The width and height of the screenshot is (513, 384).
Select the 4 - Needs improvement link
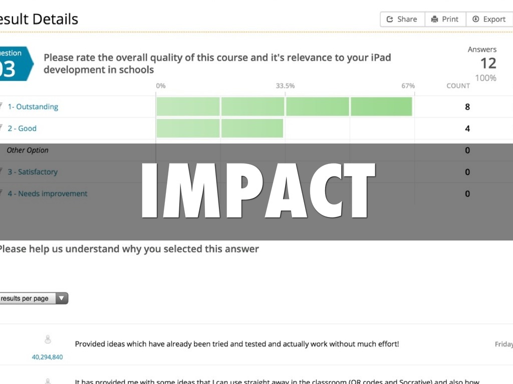[x=48, y=193]
